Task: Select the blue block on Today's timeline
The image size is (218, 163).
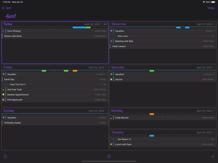Action: pos(79,28)
